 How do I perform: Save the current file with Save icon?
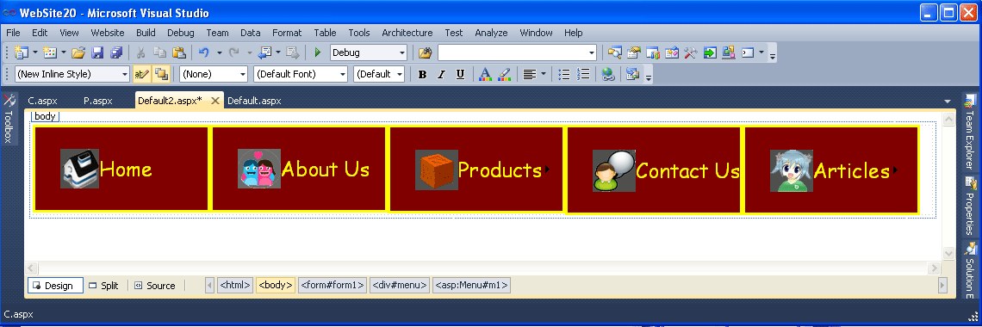click(97, 52)
